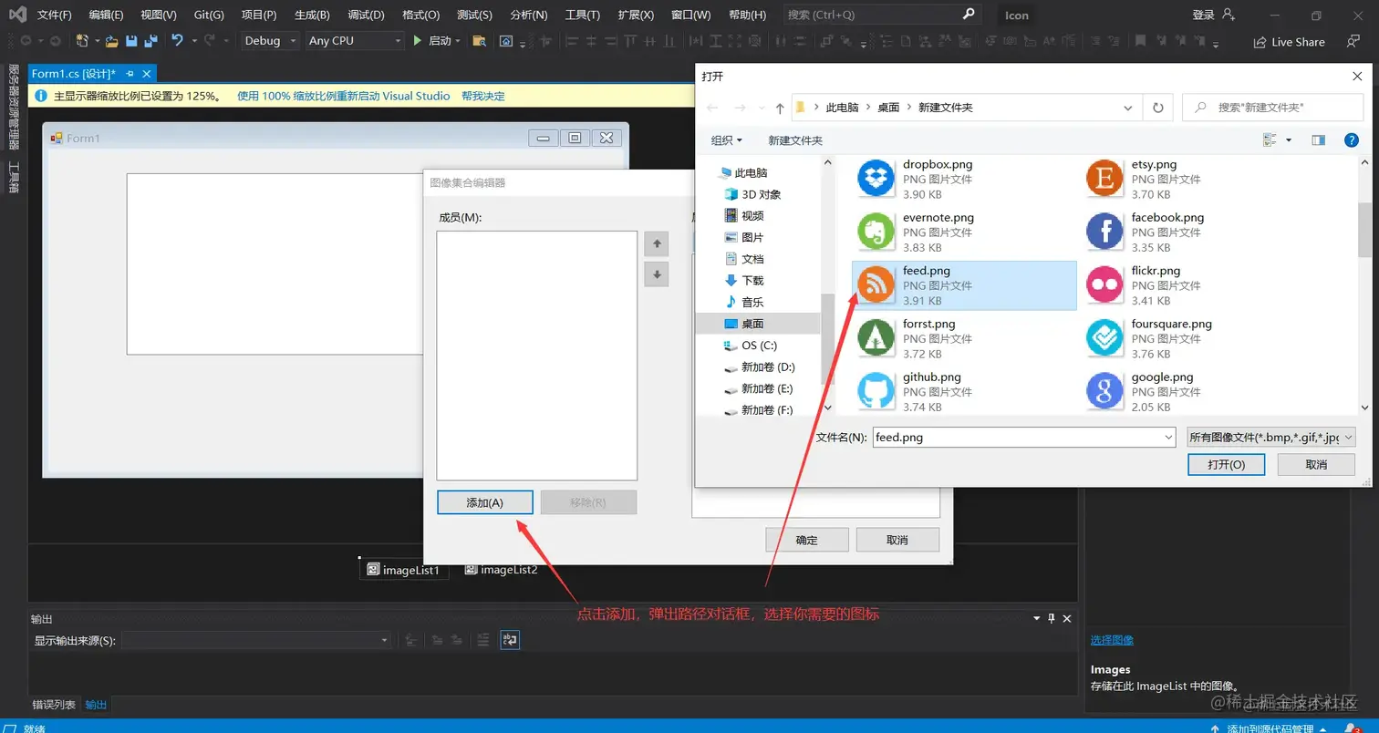Click the feedback icon next to Live Share
Viewport: 1379px width, 733px height.
point(1353,41)
